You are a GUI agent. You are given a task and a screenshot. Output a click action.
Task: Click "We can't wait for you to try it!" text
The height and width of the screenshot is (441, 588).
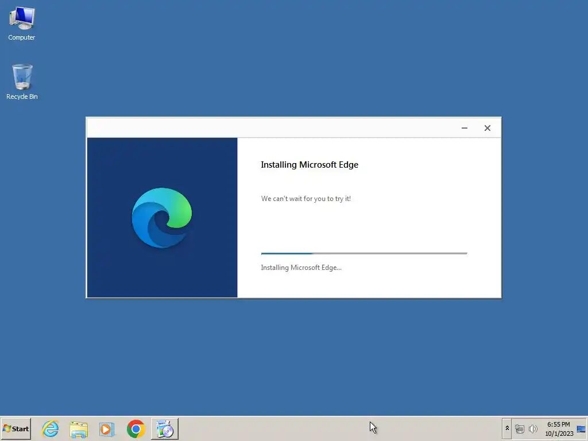click(306, 199)
